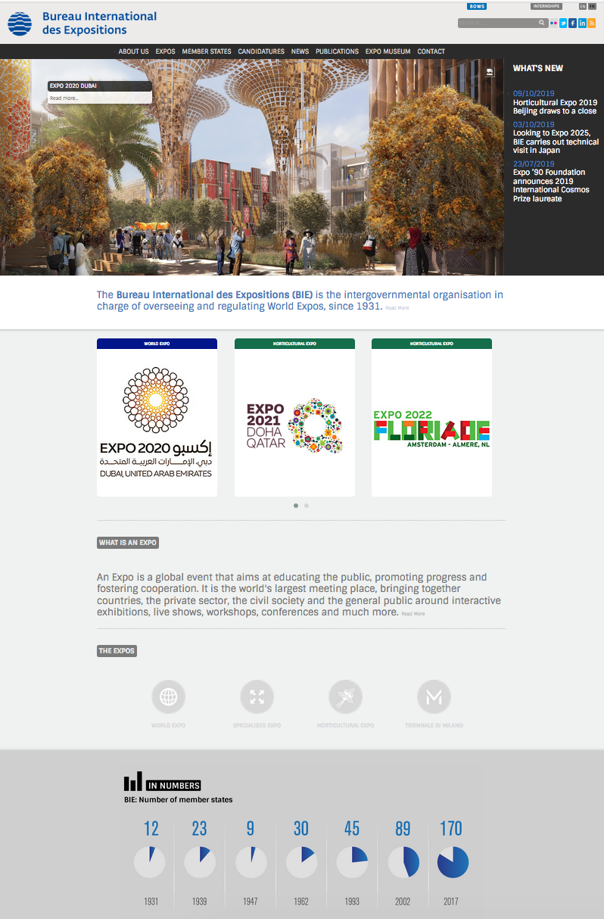Click the BOWS button
This screenshot has width=604, height=919.
pos(477,6)
